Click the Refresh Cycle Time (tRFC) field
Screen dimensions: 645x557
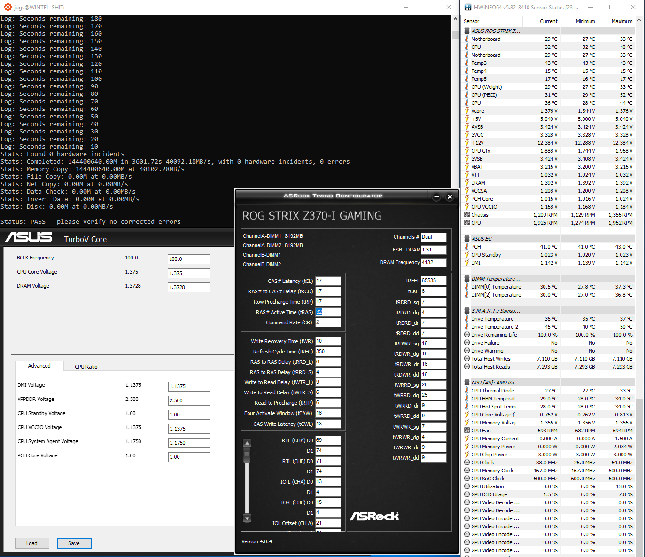[x=328, y=352]
